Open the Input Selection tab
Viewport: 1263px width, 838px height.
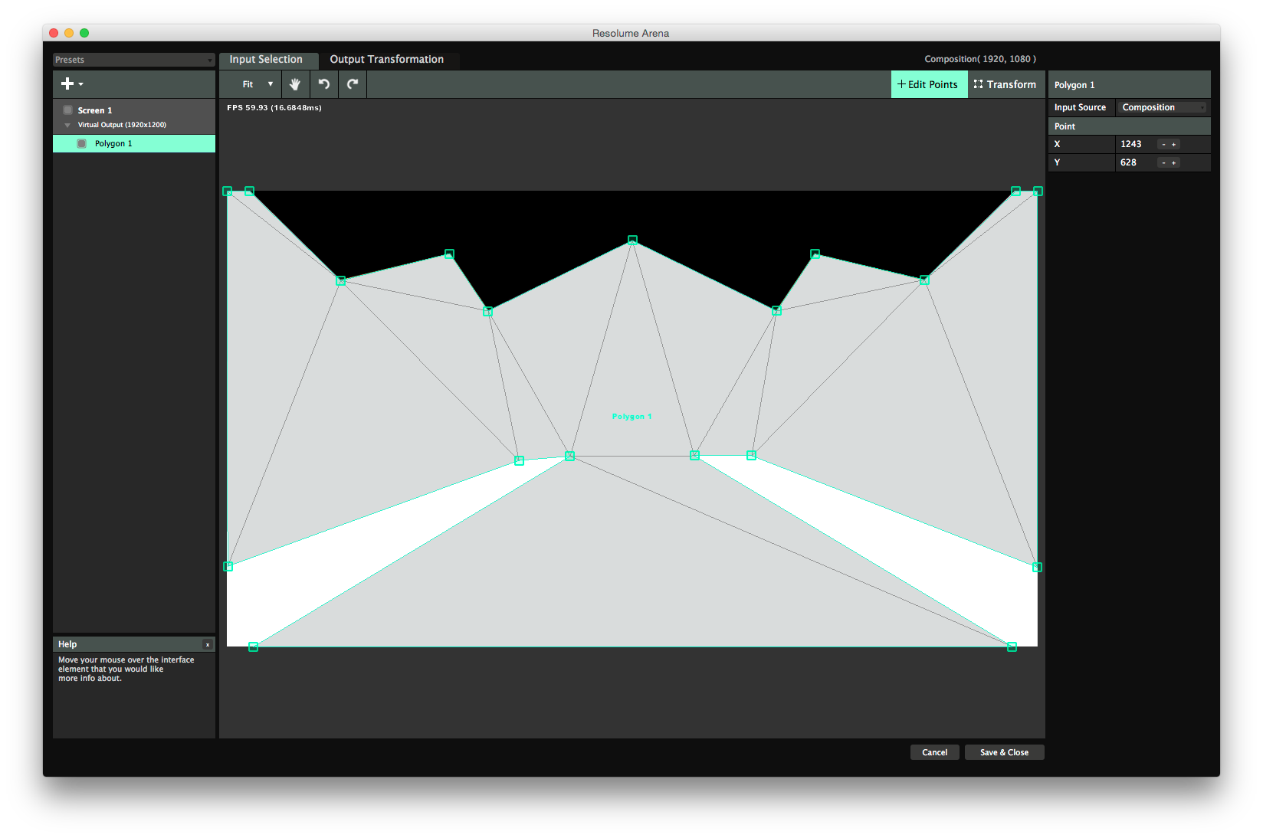tap(266, 60)
